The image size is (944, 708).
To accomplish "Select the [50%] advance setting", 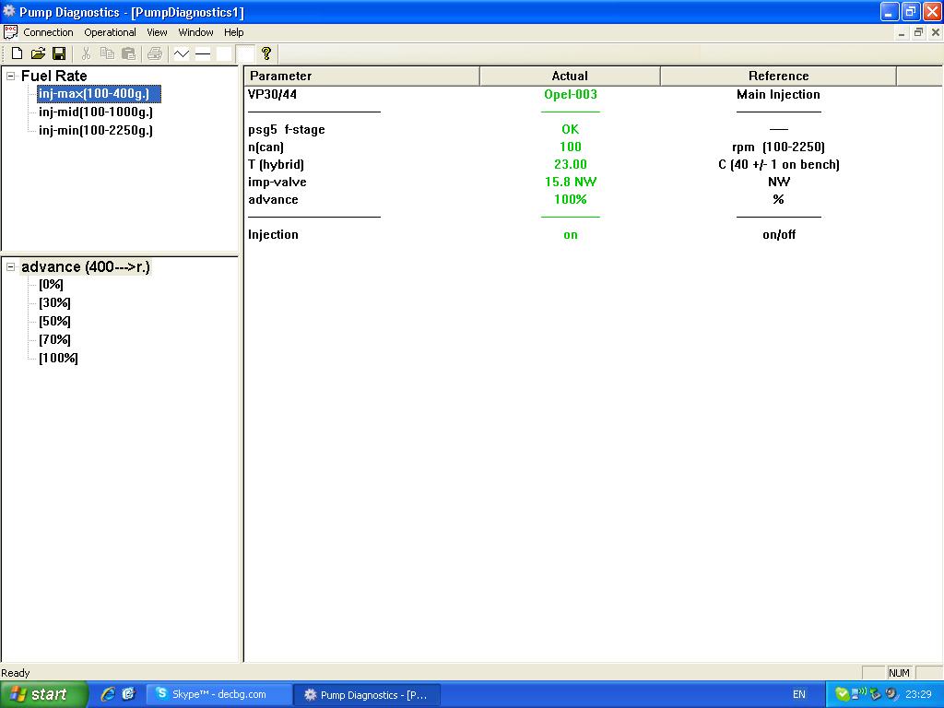I will (x=54, y=322).
